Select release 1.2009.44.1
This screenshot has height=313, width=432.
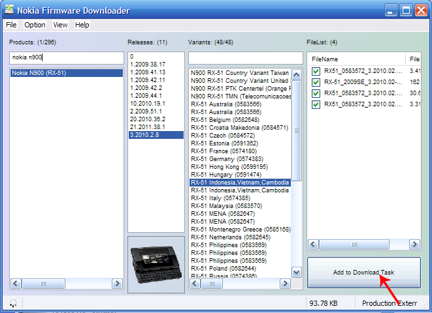click(156, 96)
